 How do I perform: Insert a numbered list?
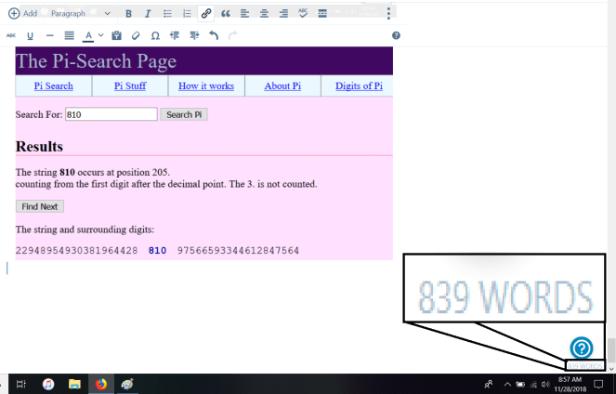click(x=187, y=14)
